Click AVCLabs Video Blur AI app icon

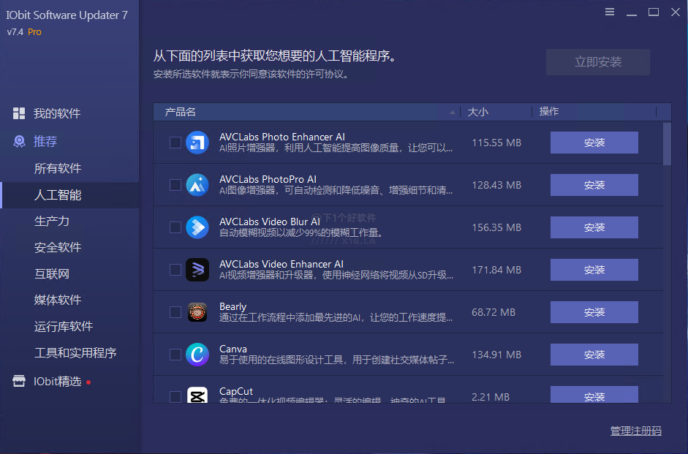[x=197, y=227]
